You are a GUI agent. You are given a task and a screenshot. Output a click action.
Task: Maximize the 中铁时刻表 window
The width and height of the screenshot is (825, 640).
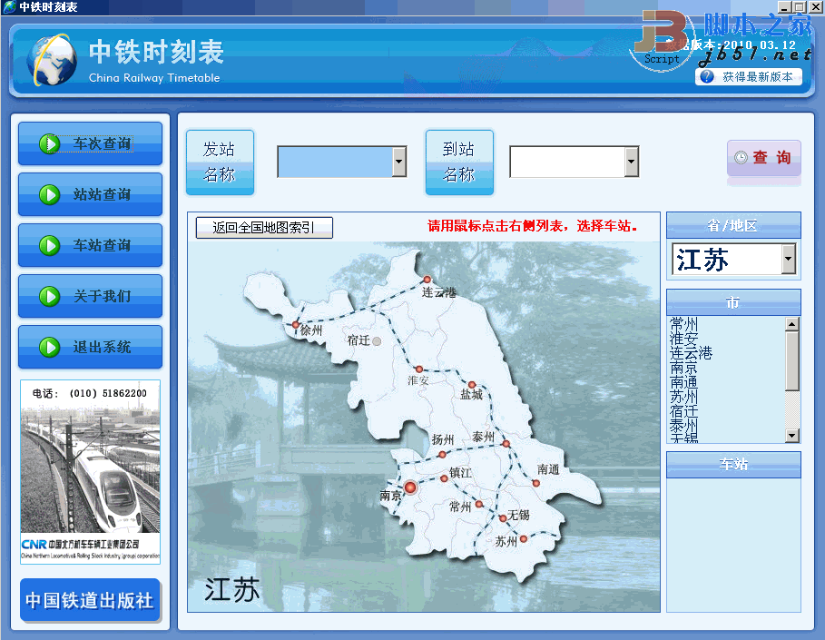[798, 7]
